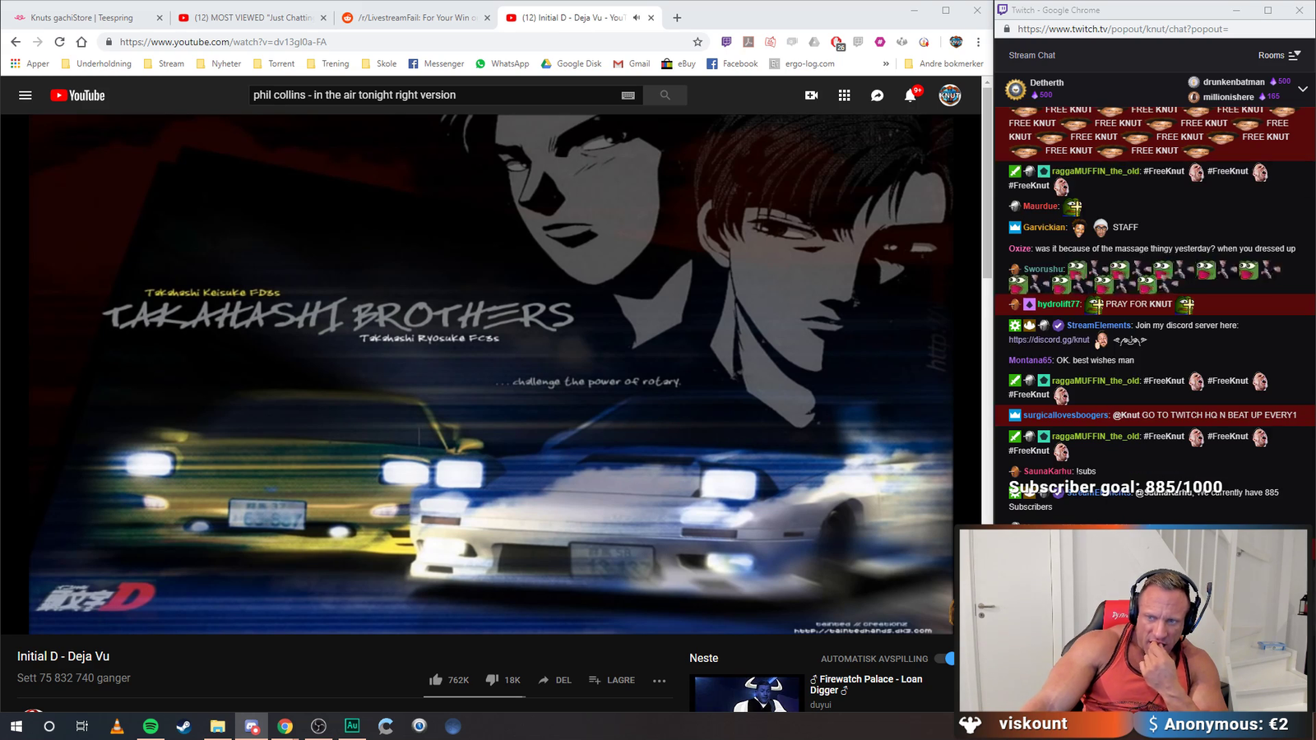This screenshot has width=1316, height=740.
Task: Open Steam from the taskbar
Action: click(x=184, y=726)
